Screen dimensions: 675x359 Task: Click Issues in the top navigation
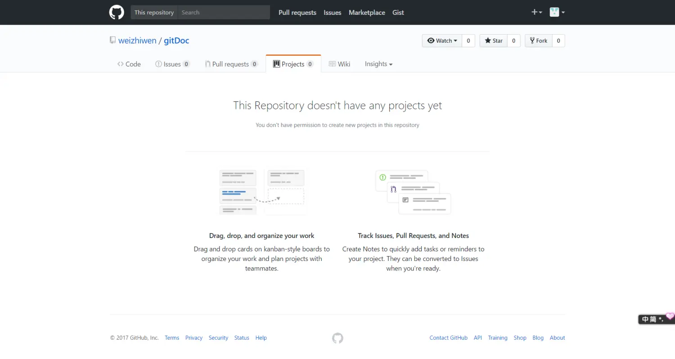tap(333, 13)
